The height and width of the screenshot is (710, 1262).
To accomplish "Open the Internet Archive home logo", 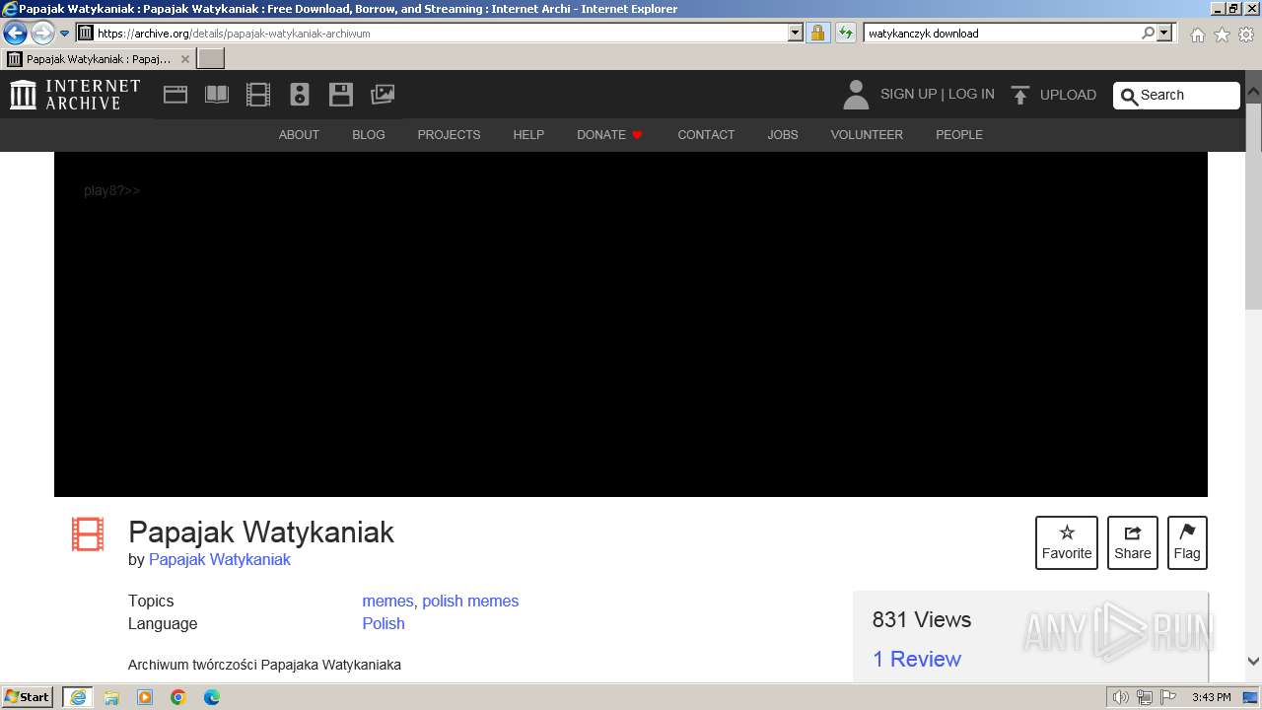I will pyautogui.click(x=75, y=95).
